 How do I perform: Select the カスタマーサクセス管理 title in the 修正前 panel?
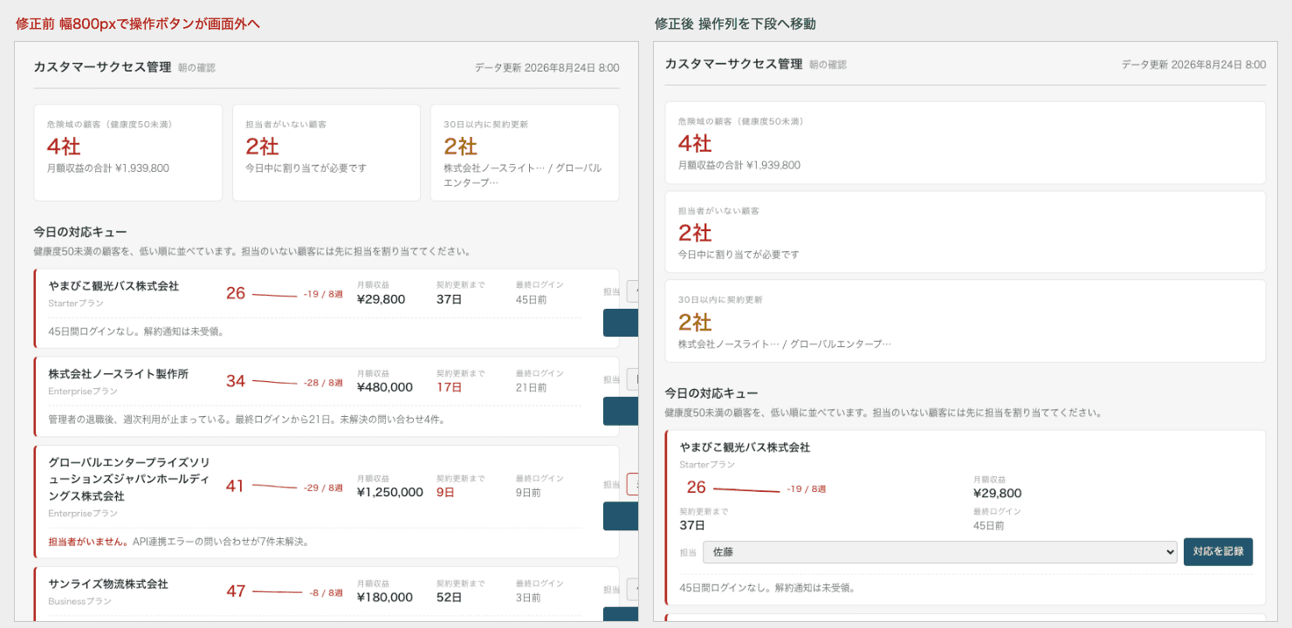[x=102, y=67]
